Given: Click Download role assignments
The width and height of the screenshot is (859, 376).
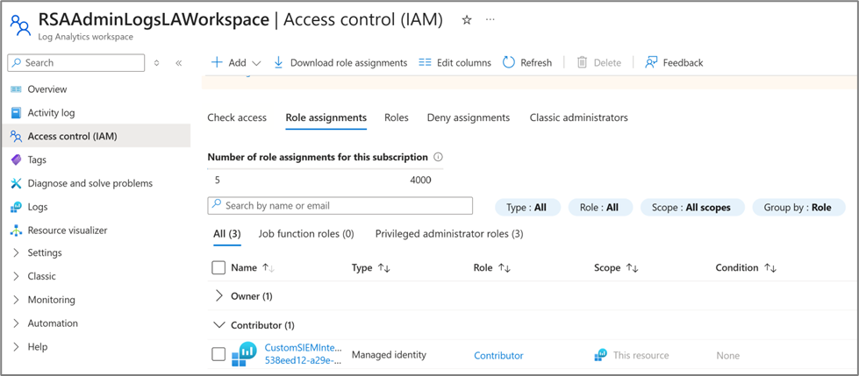Looking at the screenshot, I should click(x=340, y=62).
